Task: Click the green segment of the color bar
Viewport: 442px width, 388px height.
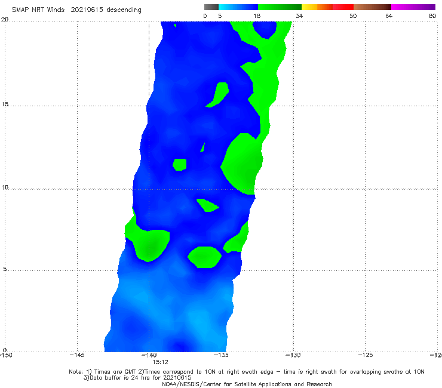Action: 280,7
